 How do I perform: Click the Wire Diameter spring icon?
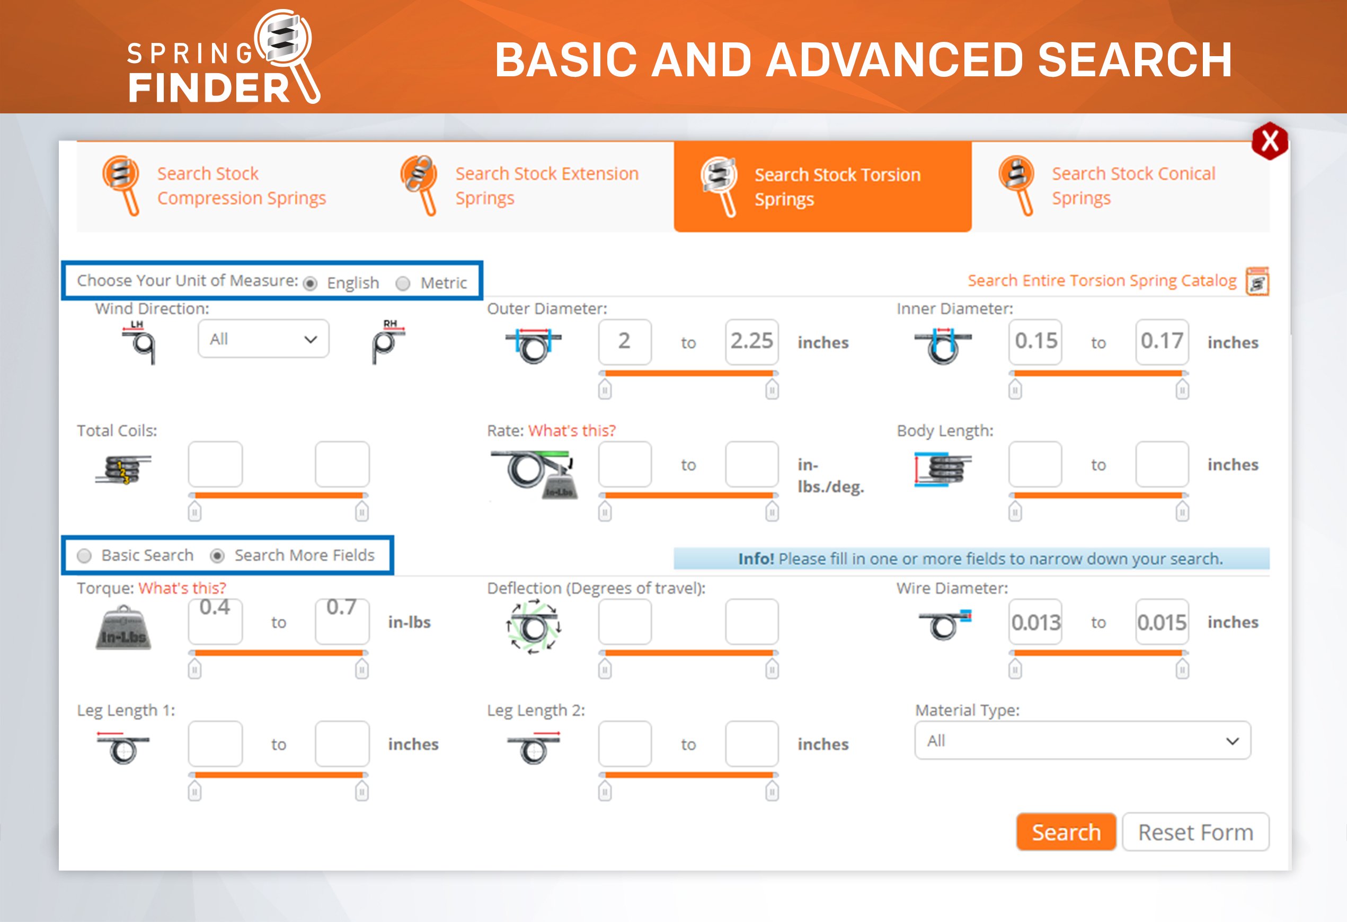coord(945,625)
